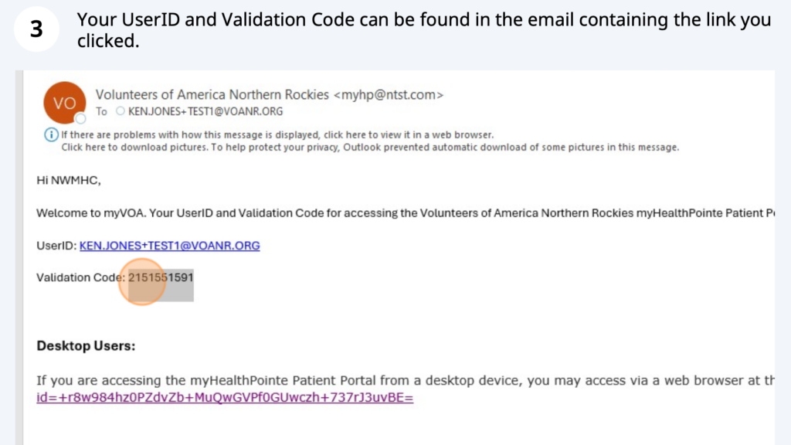Click the 'view it in a web browser' message
Viewport: 791px width, 445px height.
tap(277, 134)
